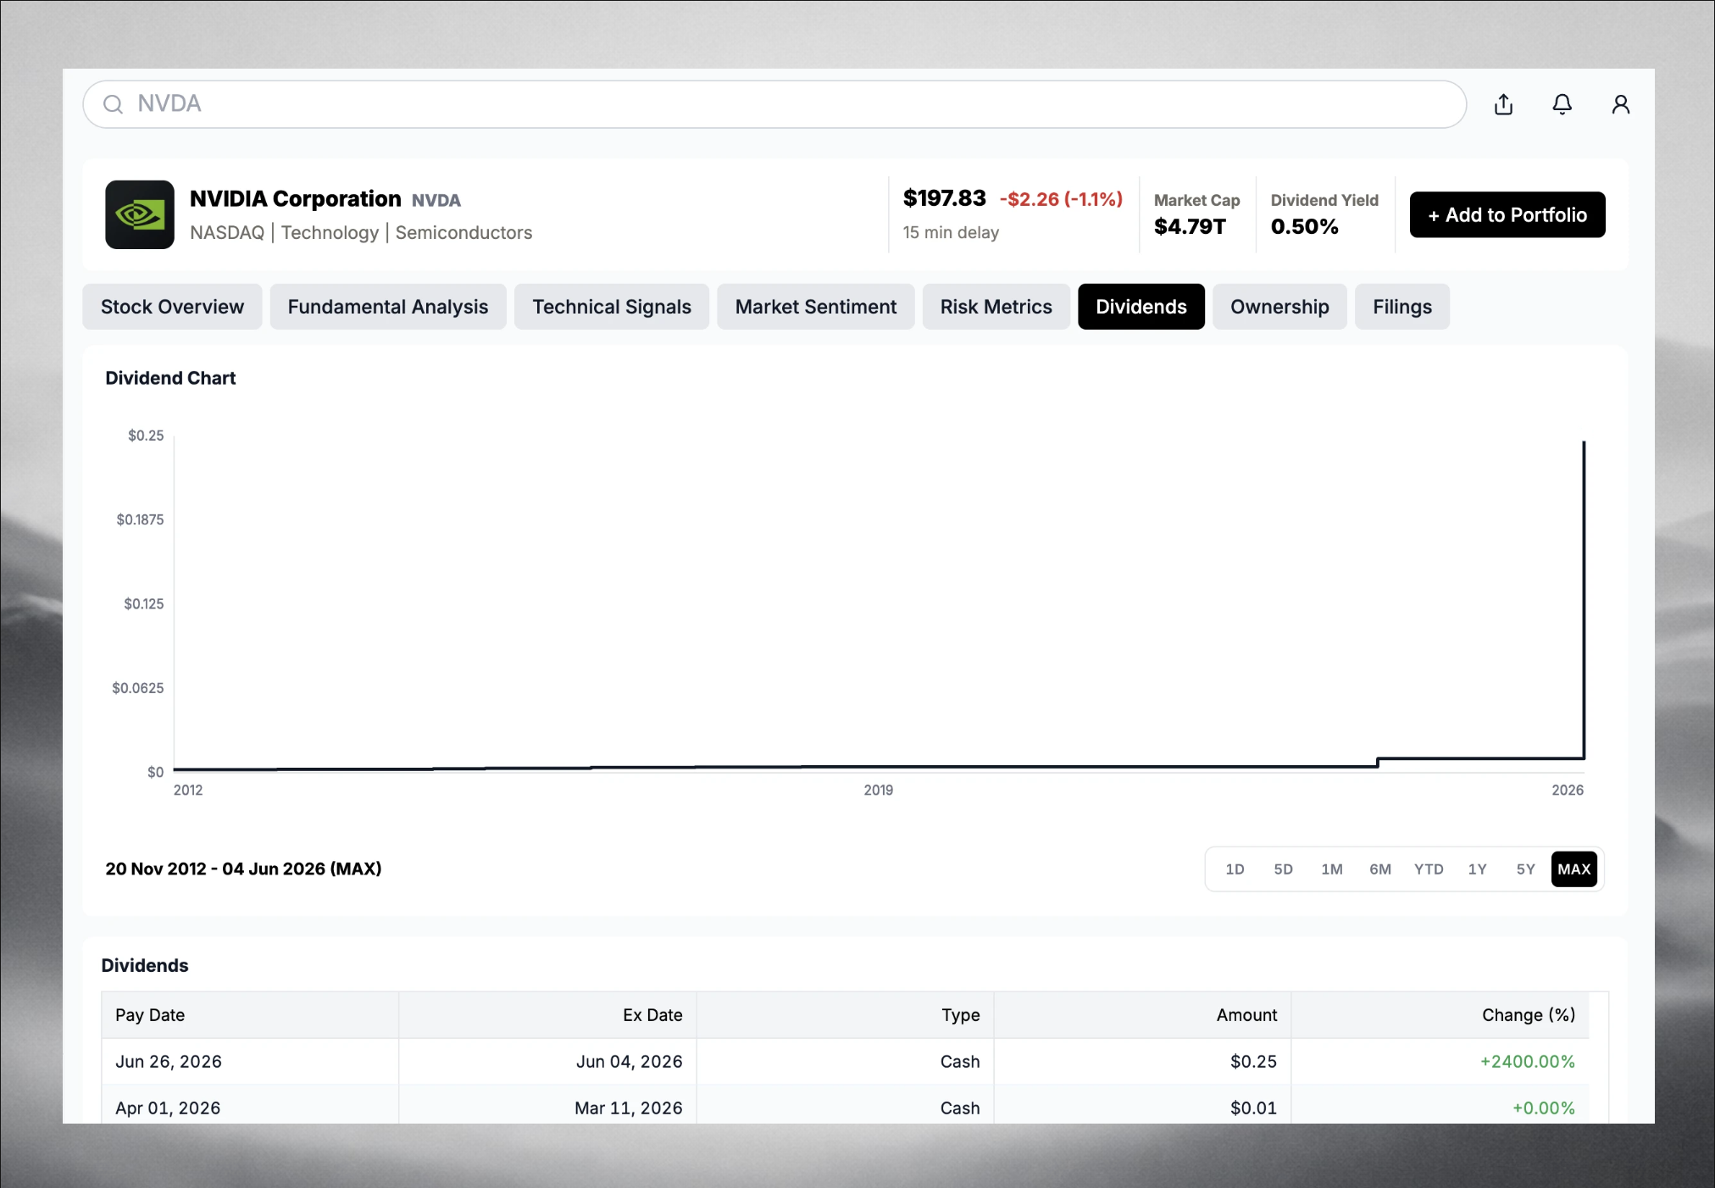
Task: Set chart range to 5D
Action: coord(1284,869)
